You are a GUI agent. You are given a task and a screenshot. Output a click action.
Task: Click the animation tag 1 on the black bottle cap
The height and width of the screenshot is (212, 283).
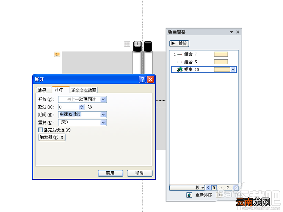tap(137, 44)
